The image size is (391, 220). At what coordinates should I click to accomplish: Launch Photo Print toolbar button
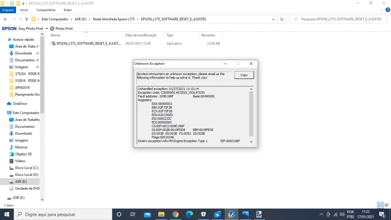61,29
